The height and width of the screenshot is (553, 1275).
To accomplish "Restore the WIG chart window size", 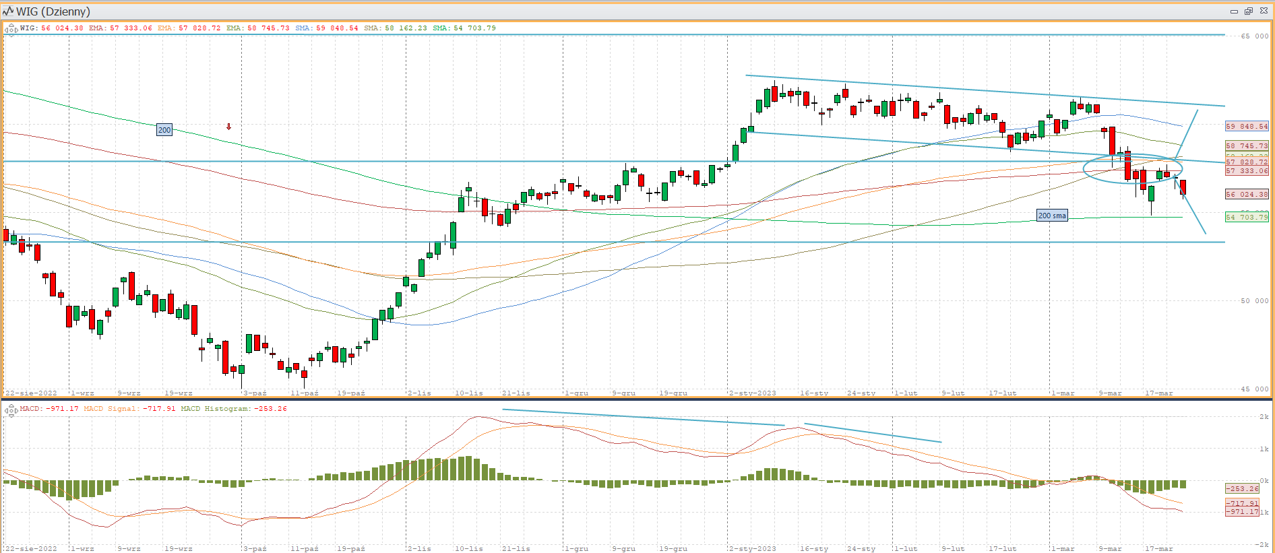I will tap(1248, 11).
